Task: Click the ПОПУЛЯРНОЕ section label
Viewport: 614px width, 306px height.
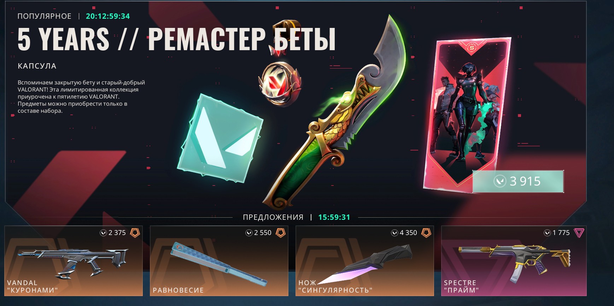Action: click(45, 16)
